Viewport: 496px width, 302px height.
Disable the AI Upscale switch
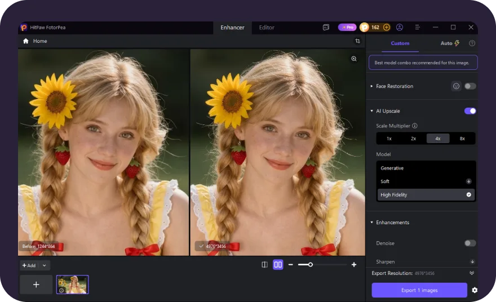pos(470,111)
